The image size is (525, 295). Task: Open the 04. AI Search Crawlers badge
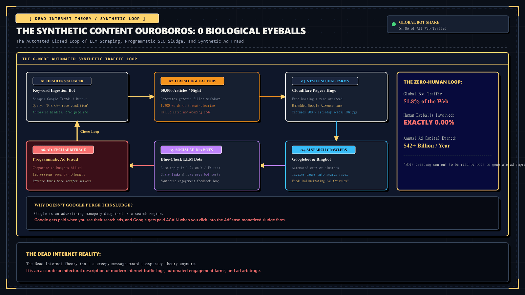coord(324,150)
